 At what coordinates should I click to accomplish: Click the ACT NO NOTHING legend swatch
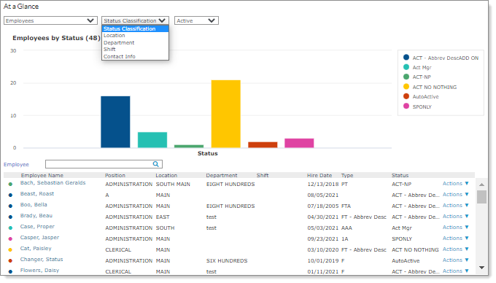pyautogui.click(x=406, y=87)
